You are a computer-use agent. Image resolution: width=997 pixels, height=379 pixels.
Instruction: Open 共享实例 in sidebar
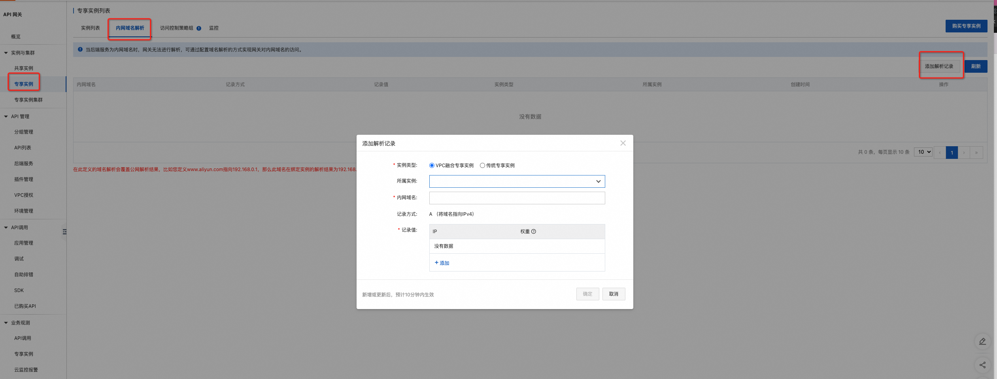pyautogui.click(x=24, y=68)
